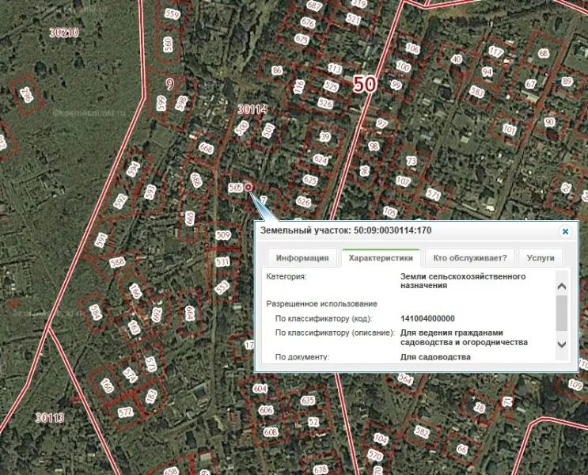Select parcel label 604 on map
Screen dimensions: 588x475
pyautogui.click(x=260, y=389)
